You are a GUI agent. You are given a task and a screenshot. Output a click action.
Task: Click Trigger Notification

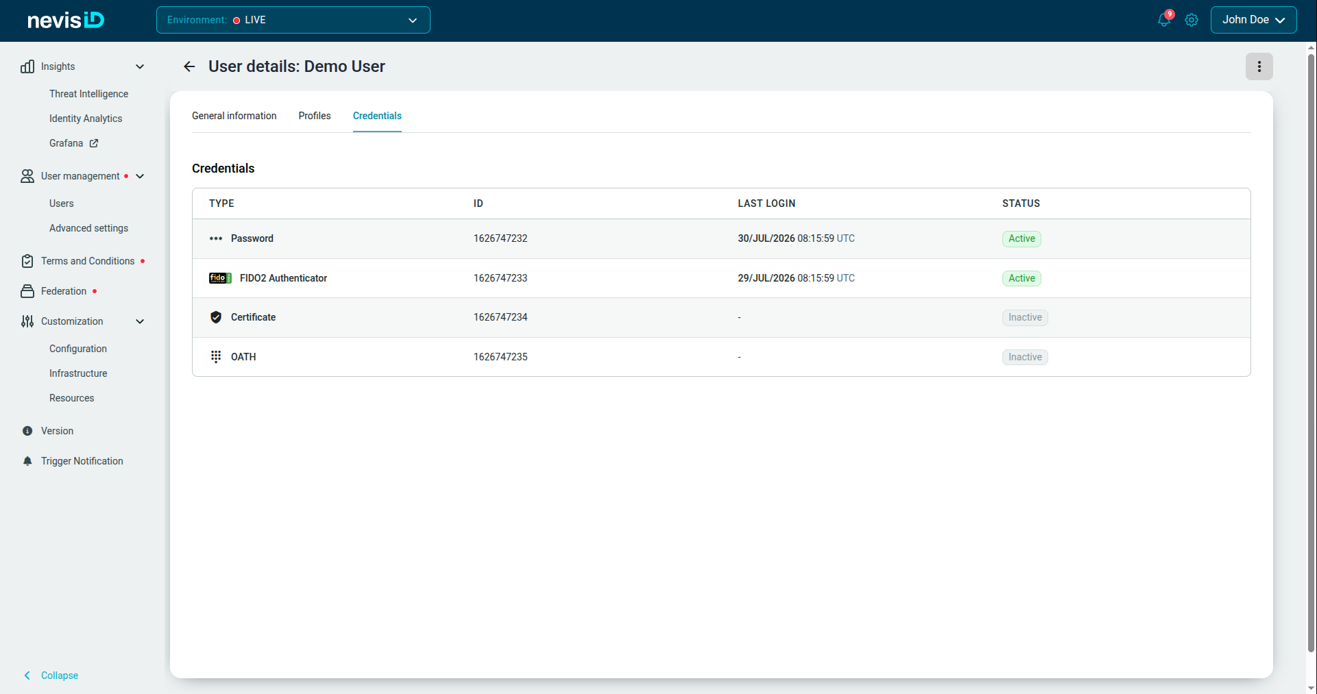click(82, 461)
